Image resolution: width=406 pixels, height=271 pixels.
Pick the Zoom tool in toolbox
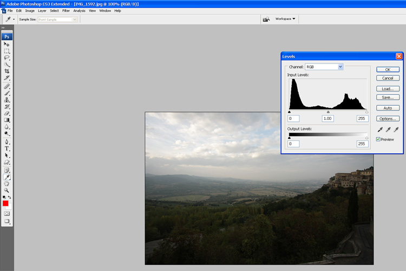click(x=7, y=190)
